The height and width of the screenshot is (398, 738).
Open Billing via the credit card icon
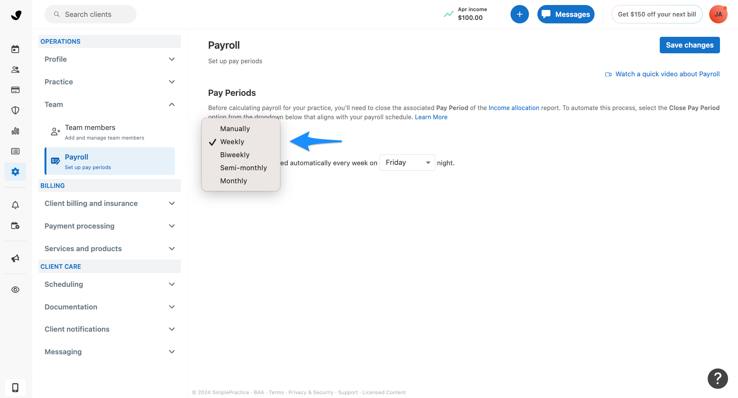pyautogui.click(x=15, y=90)
